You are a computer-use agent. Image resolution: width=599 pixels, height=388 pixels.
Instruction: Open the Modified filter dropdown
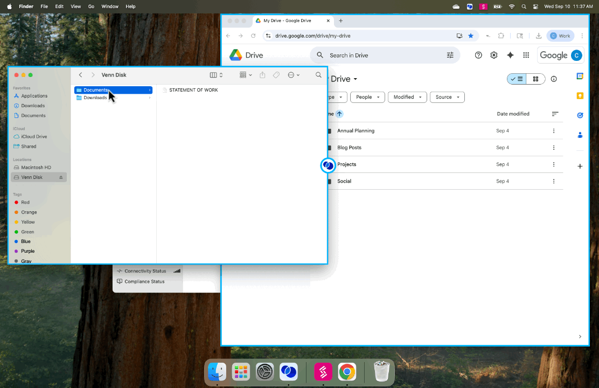(x=407, y=97)
